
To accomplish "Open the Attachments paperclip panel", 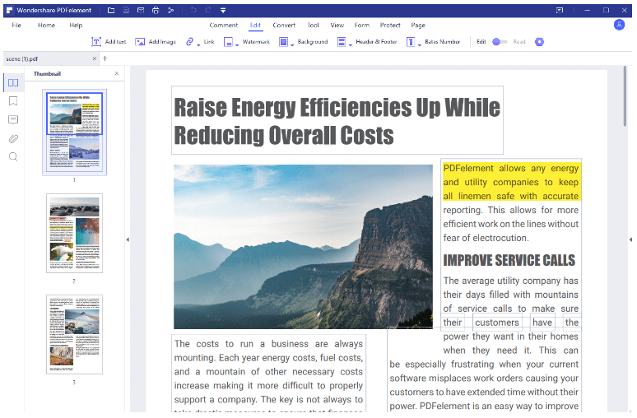I will pyautogui.click(x=13, y=138).
